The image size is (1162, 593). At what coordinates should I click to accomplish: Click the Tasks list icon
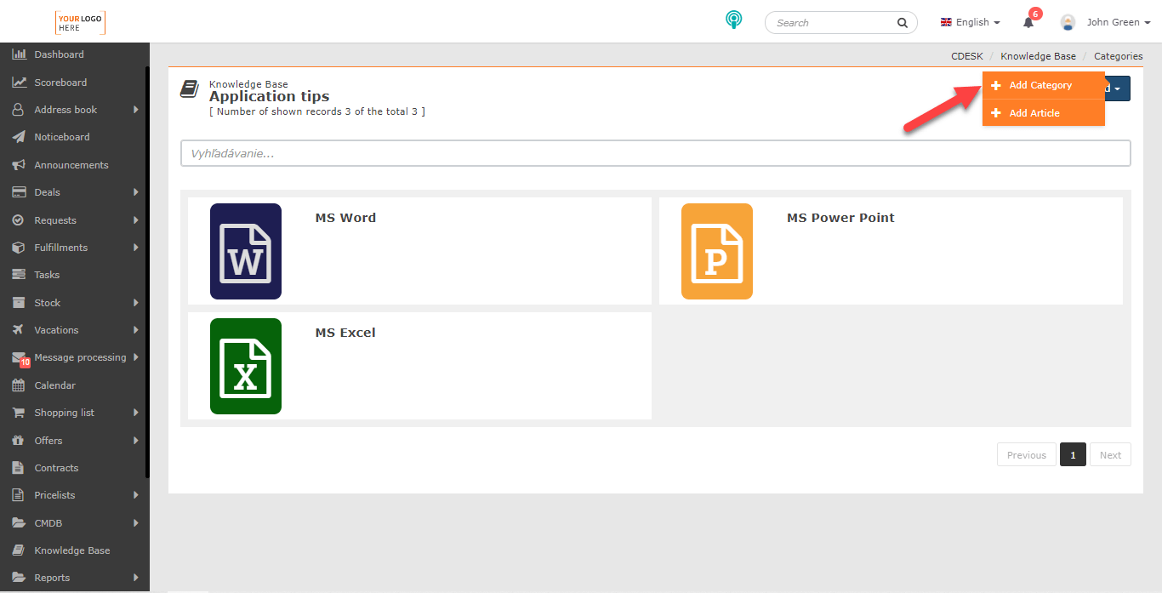[x=18, y=275]
